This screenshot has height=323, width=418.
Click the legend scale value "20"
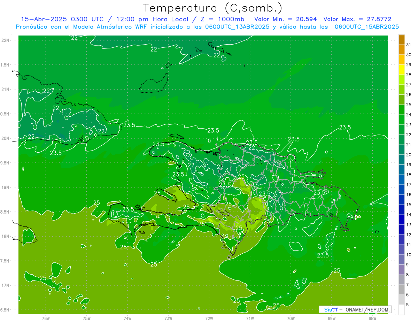[x=409, y=155]
